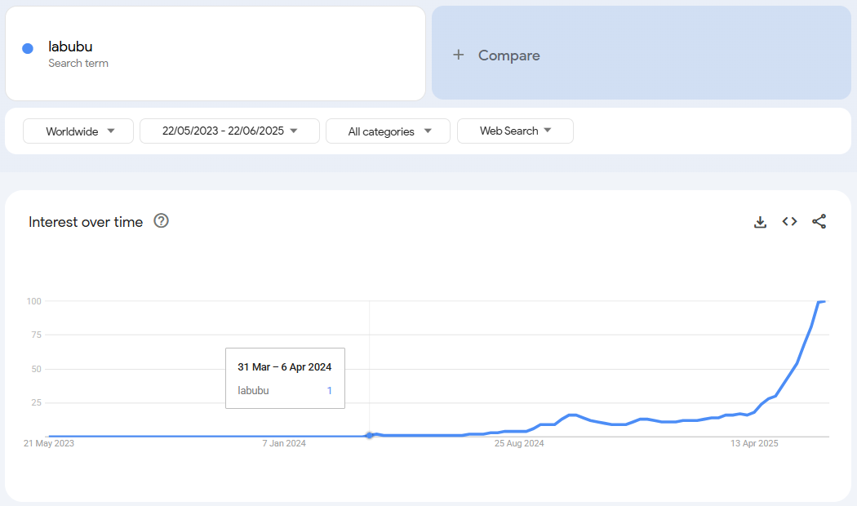Click the plus icon beside Compare
The width and height of the screenshot is (857, 506).
[459, 55]
